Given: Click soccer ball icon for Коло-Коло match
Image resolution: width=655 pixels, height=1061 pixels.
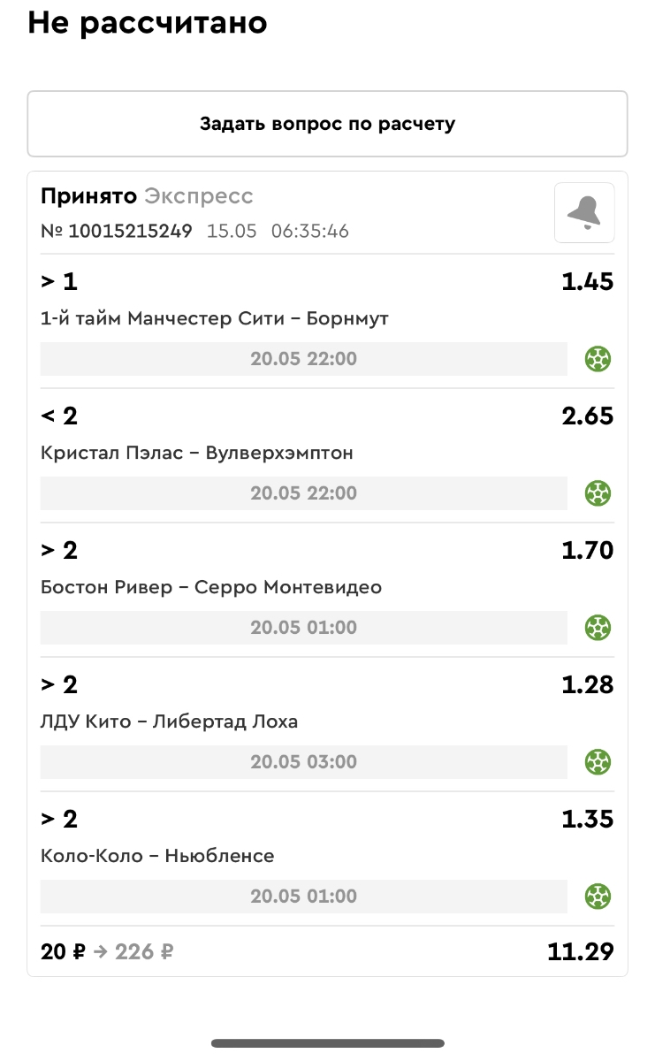Looking at the screenshot, I should click(598, 897).
